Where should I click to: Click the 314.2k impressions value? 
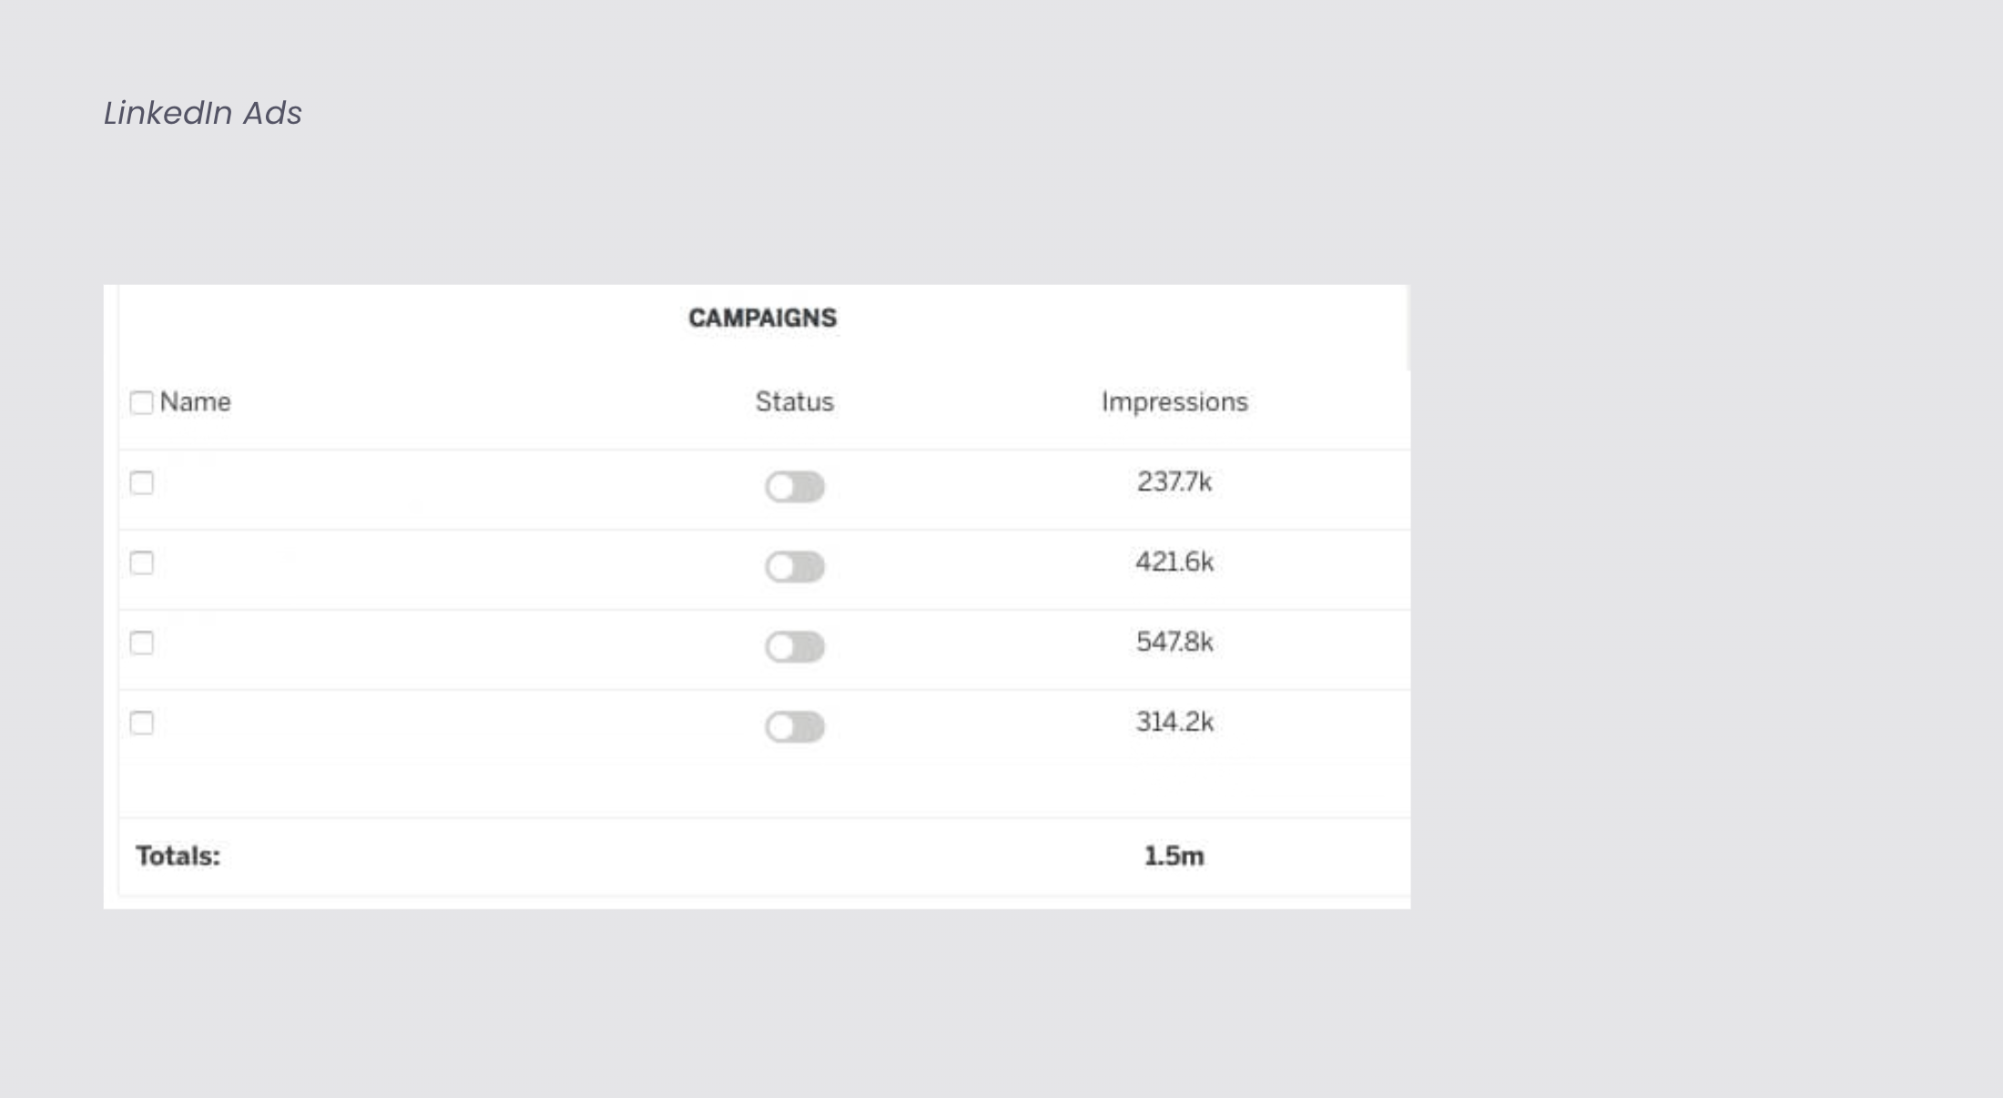pos(1174,722)
